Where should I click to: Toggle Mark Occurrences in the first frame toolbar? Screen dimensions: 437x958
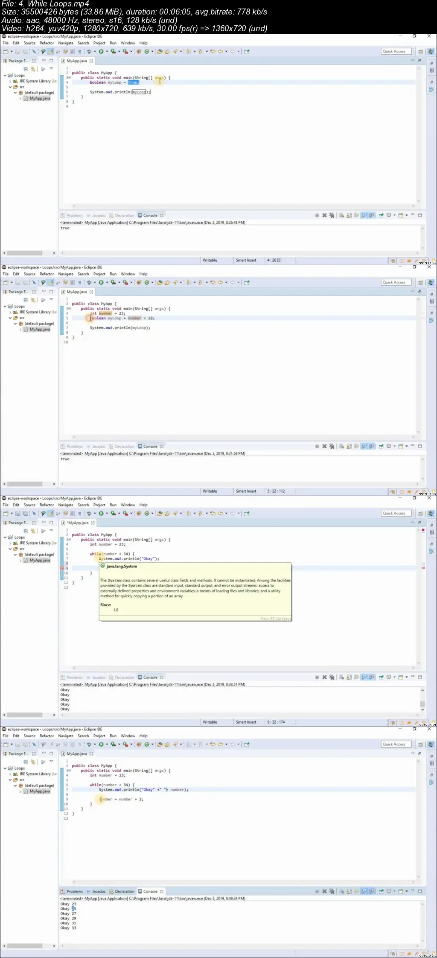point(50,51)
